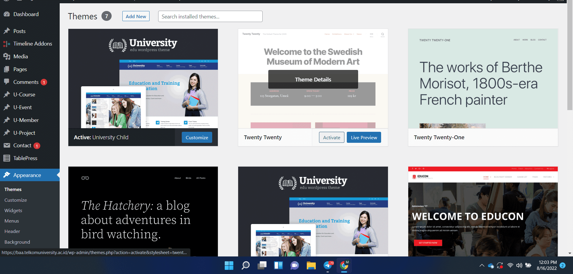Click the Appearance paintbrush icon
Screen dimensions: 573x274
[7, 175]
